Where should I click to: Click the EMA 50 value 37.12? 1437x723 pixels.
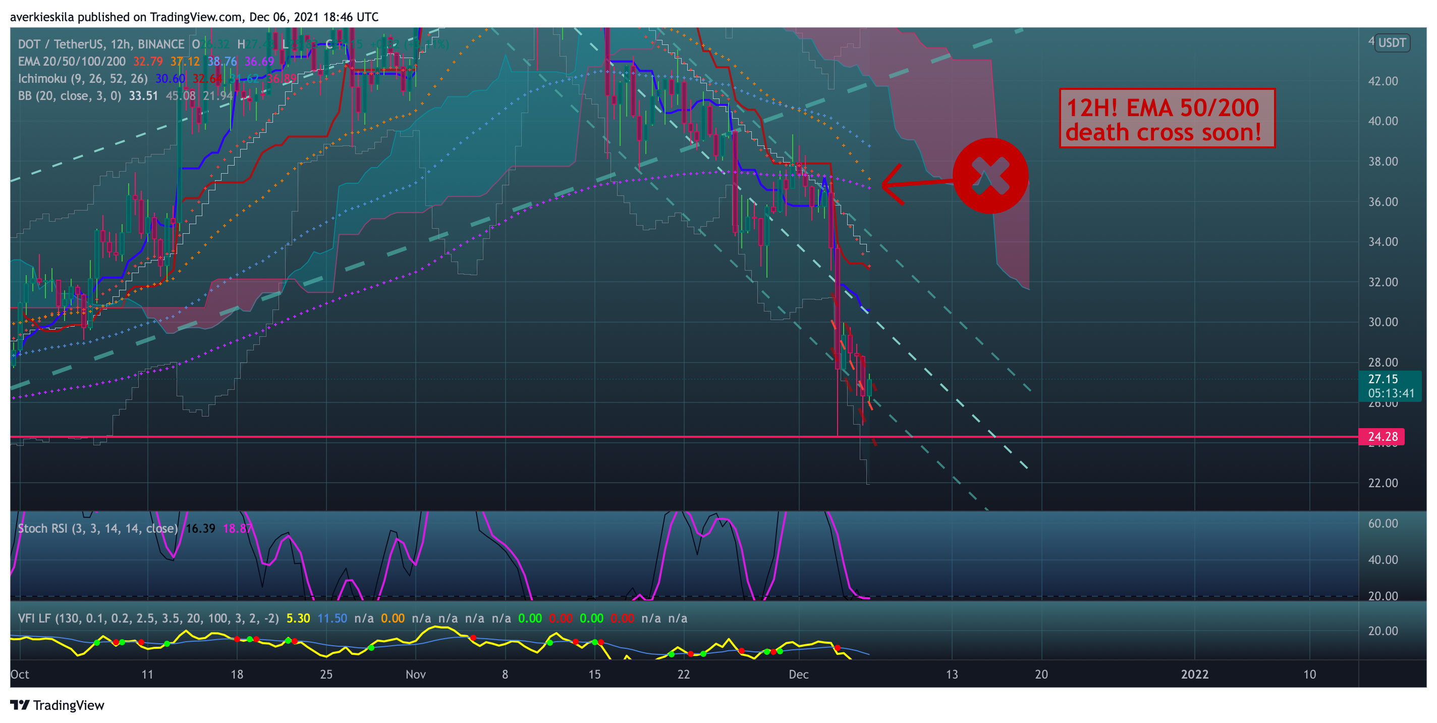(x=185, y=62)
